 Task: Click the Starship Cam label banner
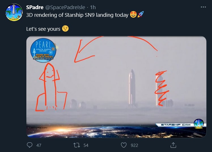pyautogui.click(x=175, y=125)
